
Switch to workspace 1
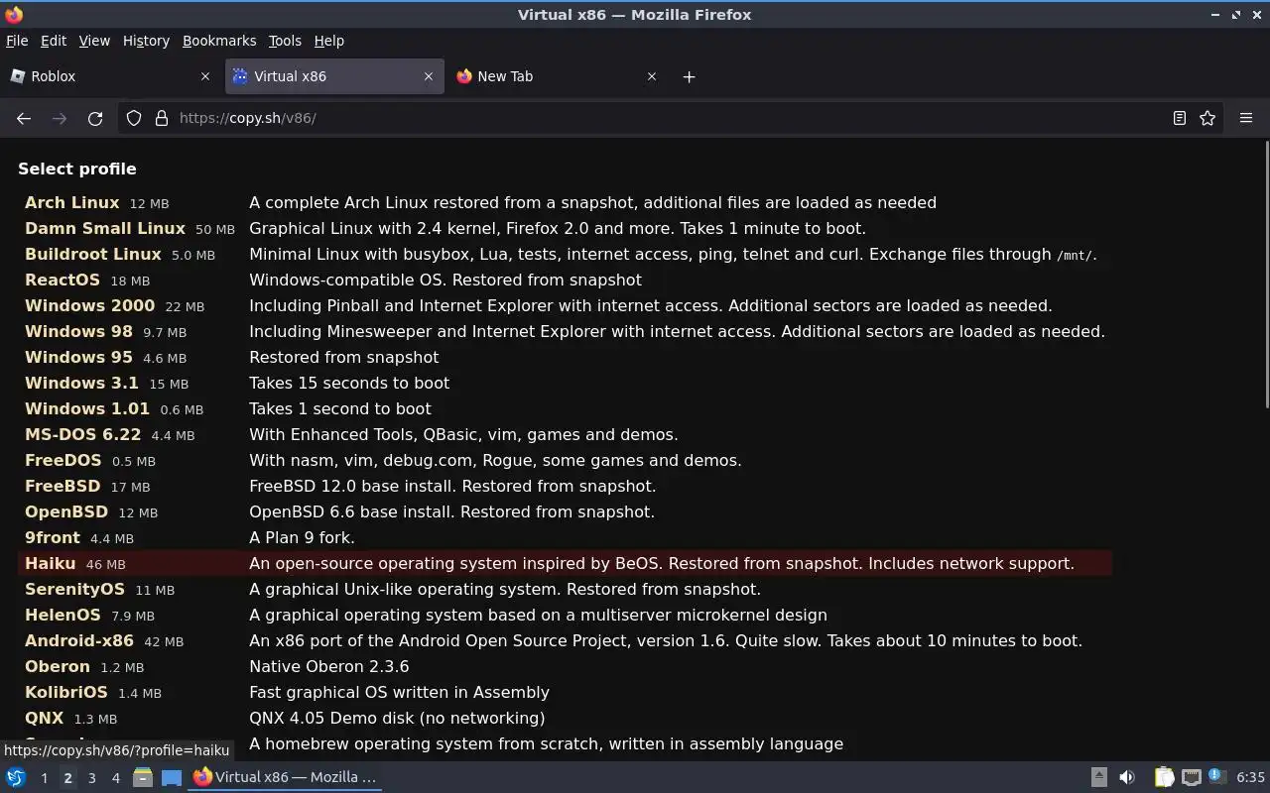(44, 778)
